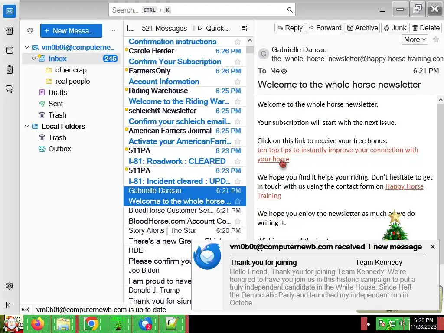Collapse the vm0b0t account tree

[27, 47]
